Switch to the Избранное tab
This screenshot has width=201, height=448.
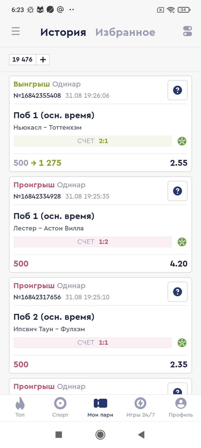(125, 32)
